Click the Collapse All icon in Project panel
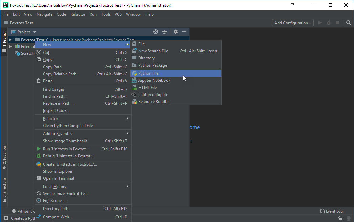354x222 pixels. (164, 32)
